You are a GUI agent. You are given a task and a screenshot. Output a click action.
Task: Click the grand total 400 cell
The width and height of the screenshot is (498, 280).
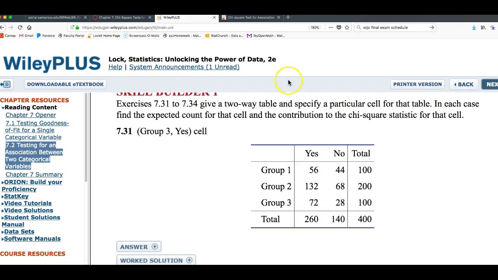tap(365, 219)
